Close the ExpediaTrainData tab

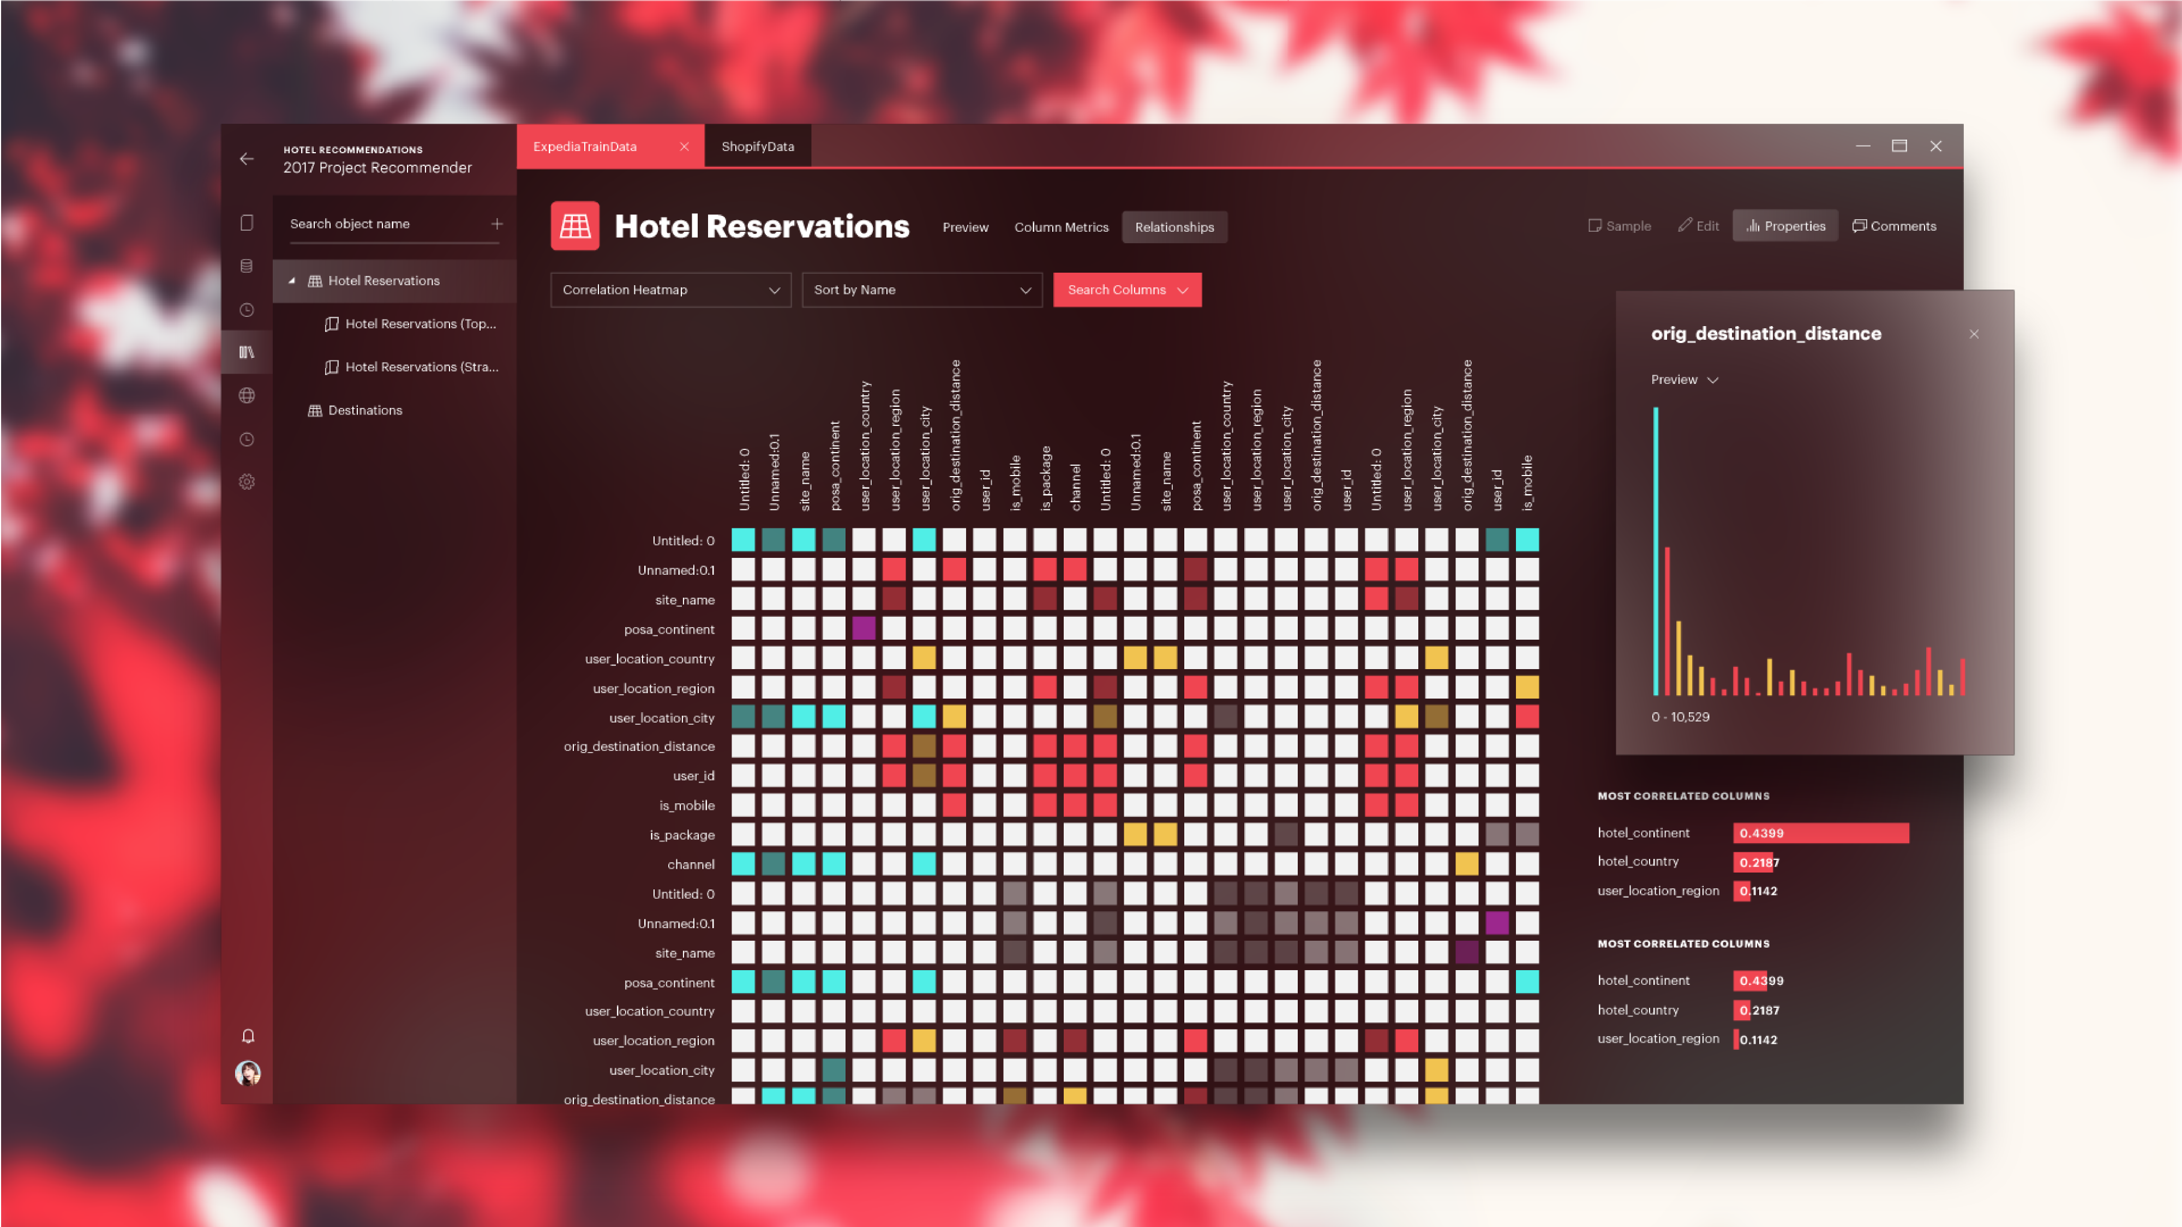coord(685,147)
